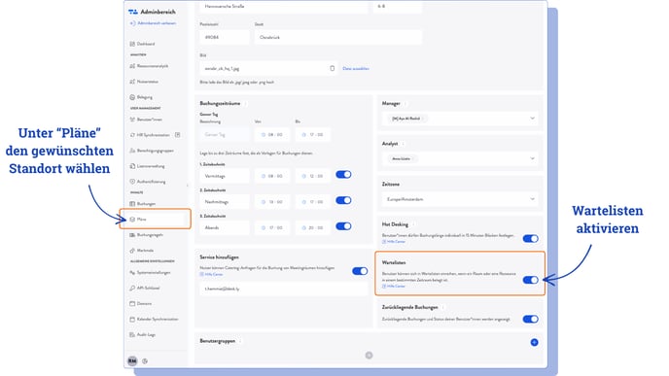This screenshot has height=376, width=669.
Task: Open Hilfe Center link under Service hinzufügen
Action: (x=212, y=274)
